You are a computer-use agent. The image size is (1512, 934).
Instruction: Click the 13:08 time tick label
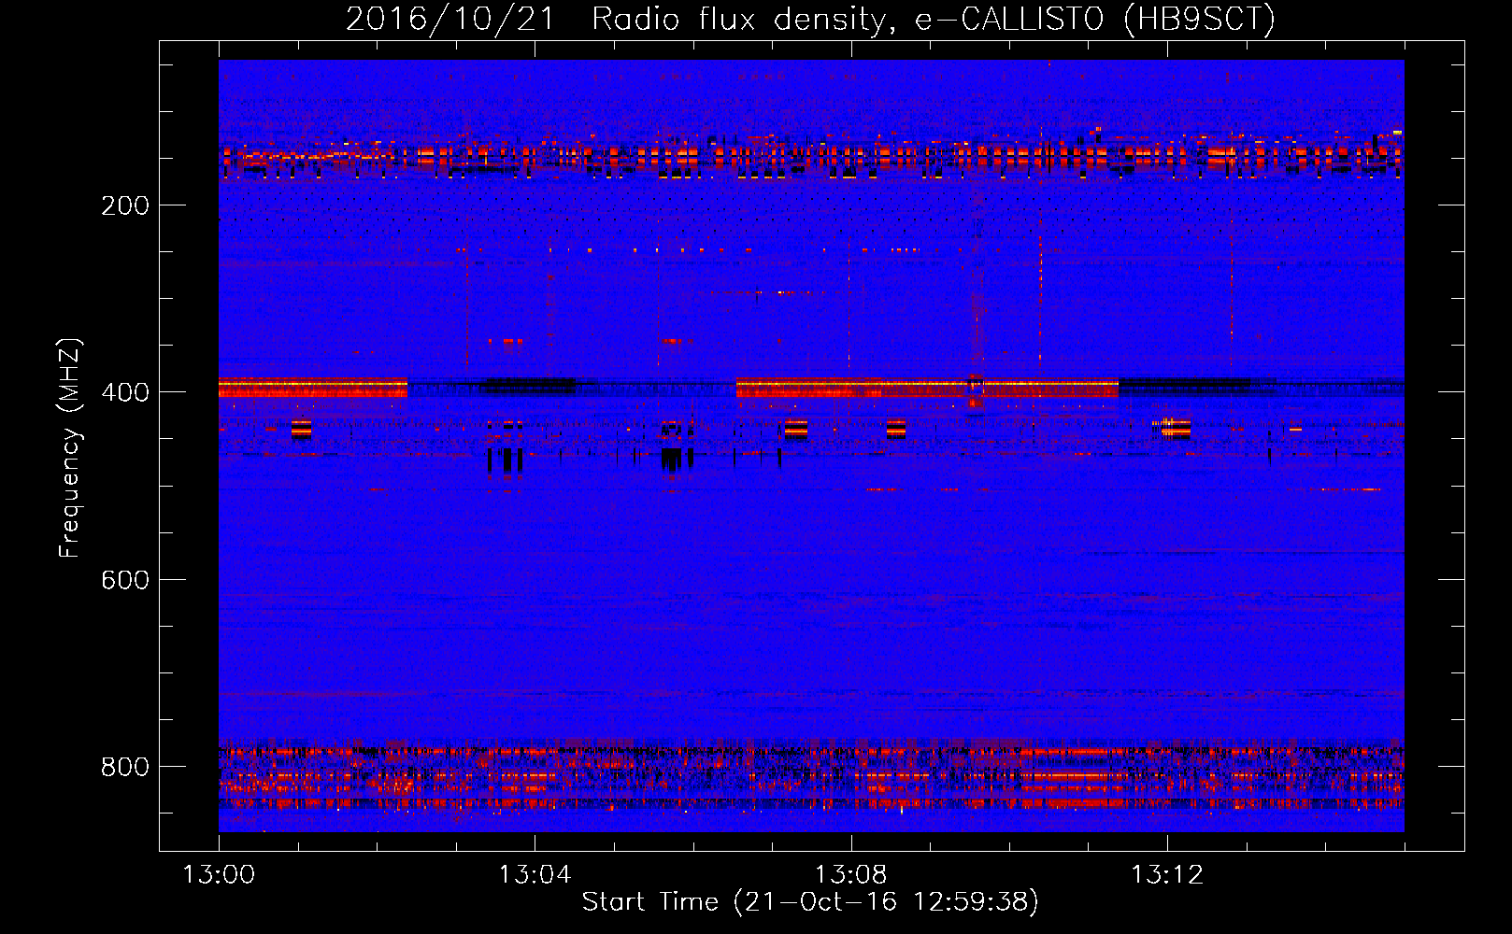pyautogui.click(x=850, y=875)
